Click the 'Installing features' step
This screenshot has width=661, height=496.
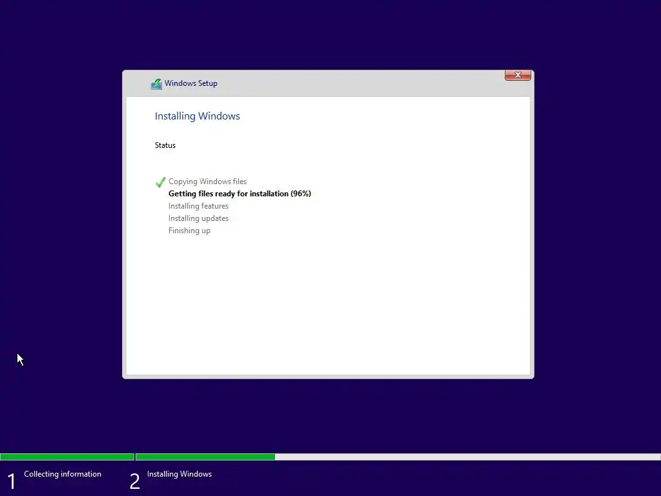[199, 206]
